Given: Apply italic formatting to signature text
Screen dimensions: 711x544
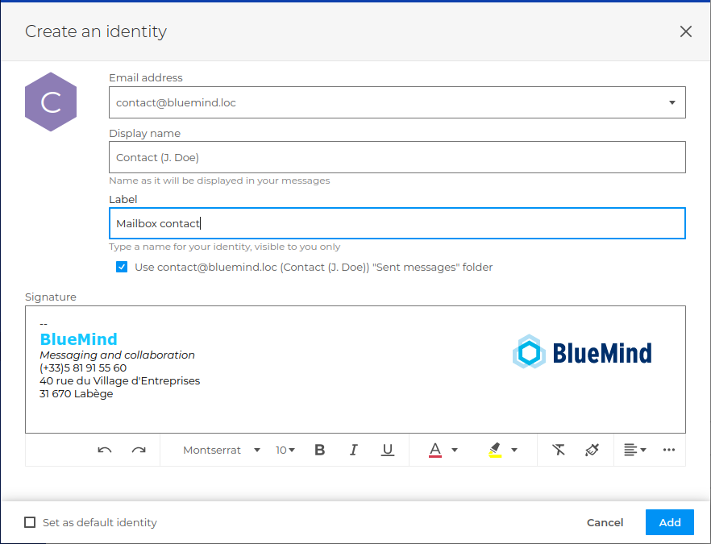Looking at the screenshot, I should pos(353,450).
